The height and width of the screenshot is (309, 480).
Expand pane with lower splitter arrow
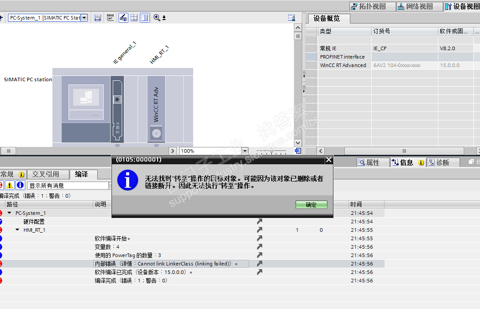click(304, 91)
